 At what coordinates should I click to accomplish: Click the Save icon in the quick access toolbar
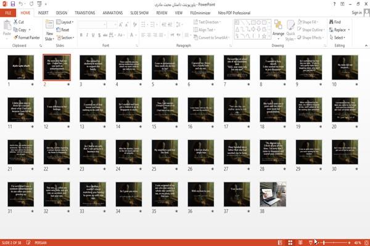click(13, 4)
